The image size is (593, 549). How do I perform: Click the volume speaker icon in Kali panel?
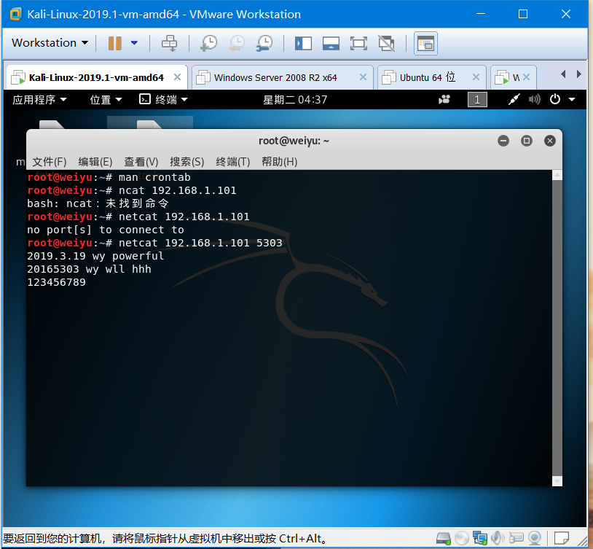535,100
